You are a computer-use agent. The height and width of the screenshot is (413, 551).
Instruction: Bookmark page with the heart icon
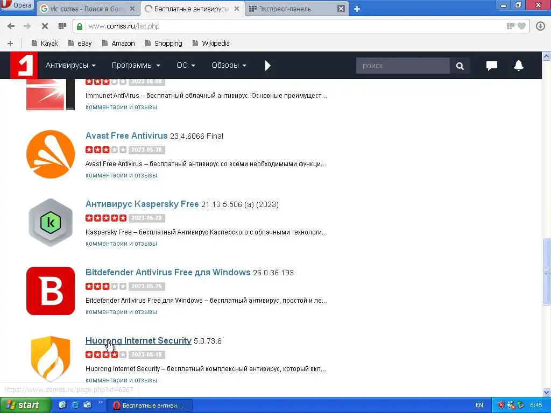522,26
